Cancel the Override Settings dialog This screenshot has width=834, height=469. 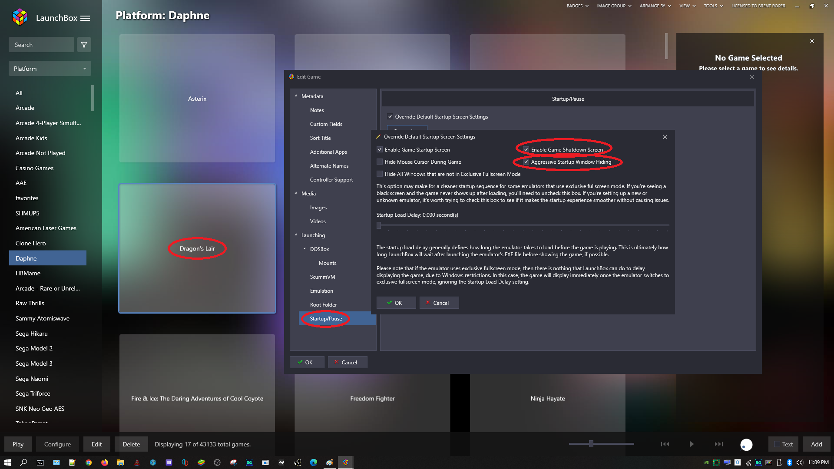tap(439, 303)
